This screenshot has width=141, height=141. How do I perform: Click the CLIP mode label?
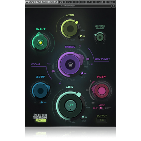tap(95, 108)
